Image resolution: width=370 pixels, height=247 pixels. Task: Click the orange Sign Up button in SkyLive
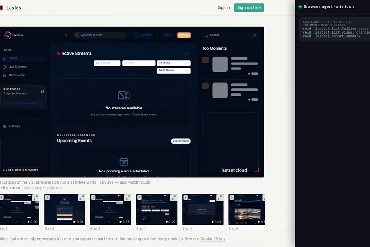click(184, 35)
